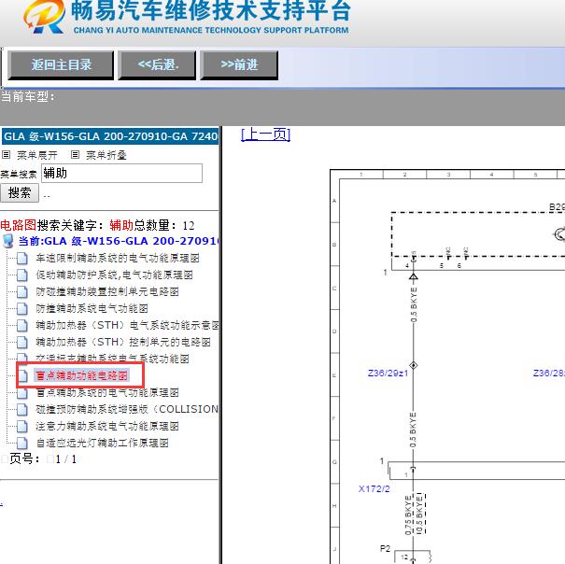Open 辅助加热器（STH）控制单元的电路图
Image resolution: width=565 pixels, height=564 pixels.
(x=123, y=342)
